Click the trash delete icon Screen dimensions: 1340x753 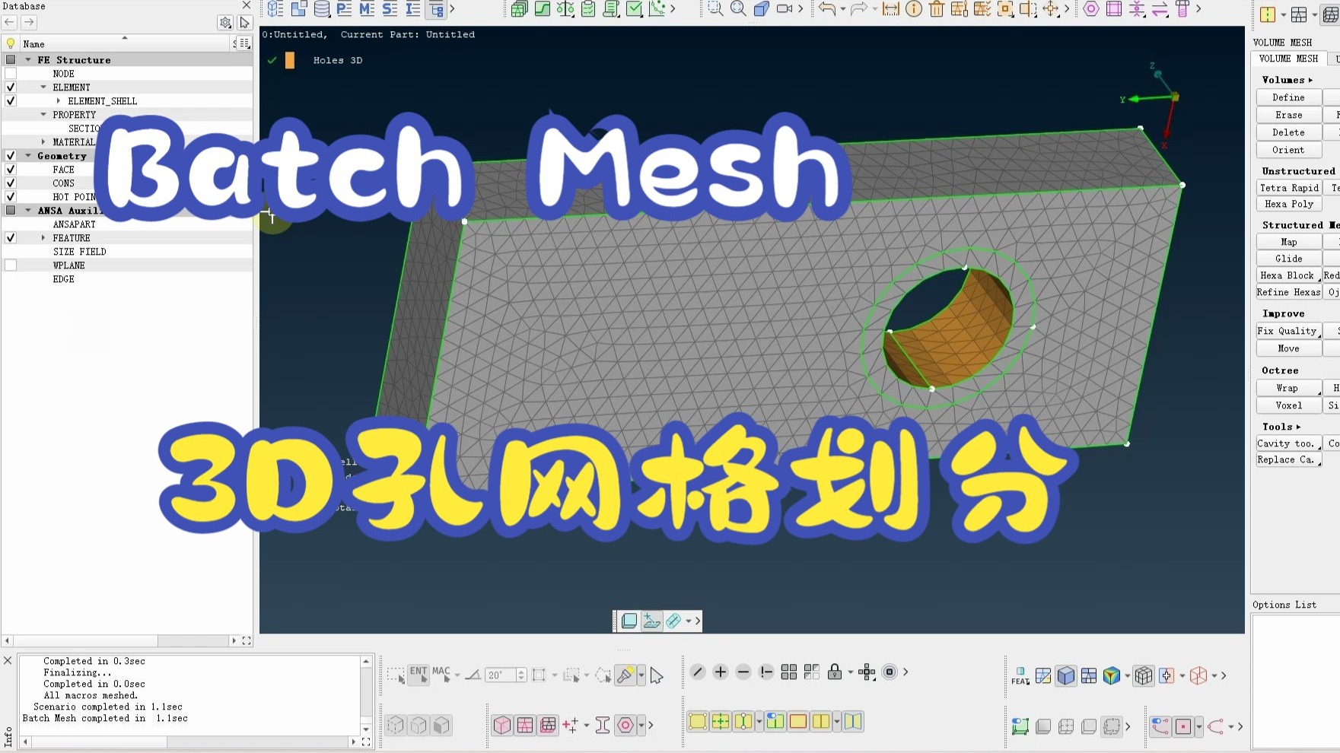pyautogui.click(x=937, y=9)
